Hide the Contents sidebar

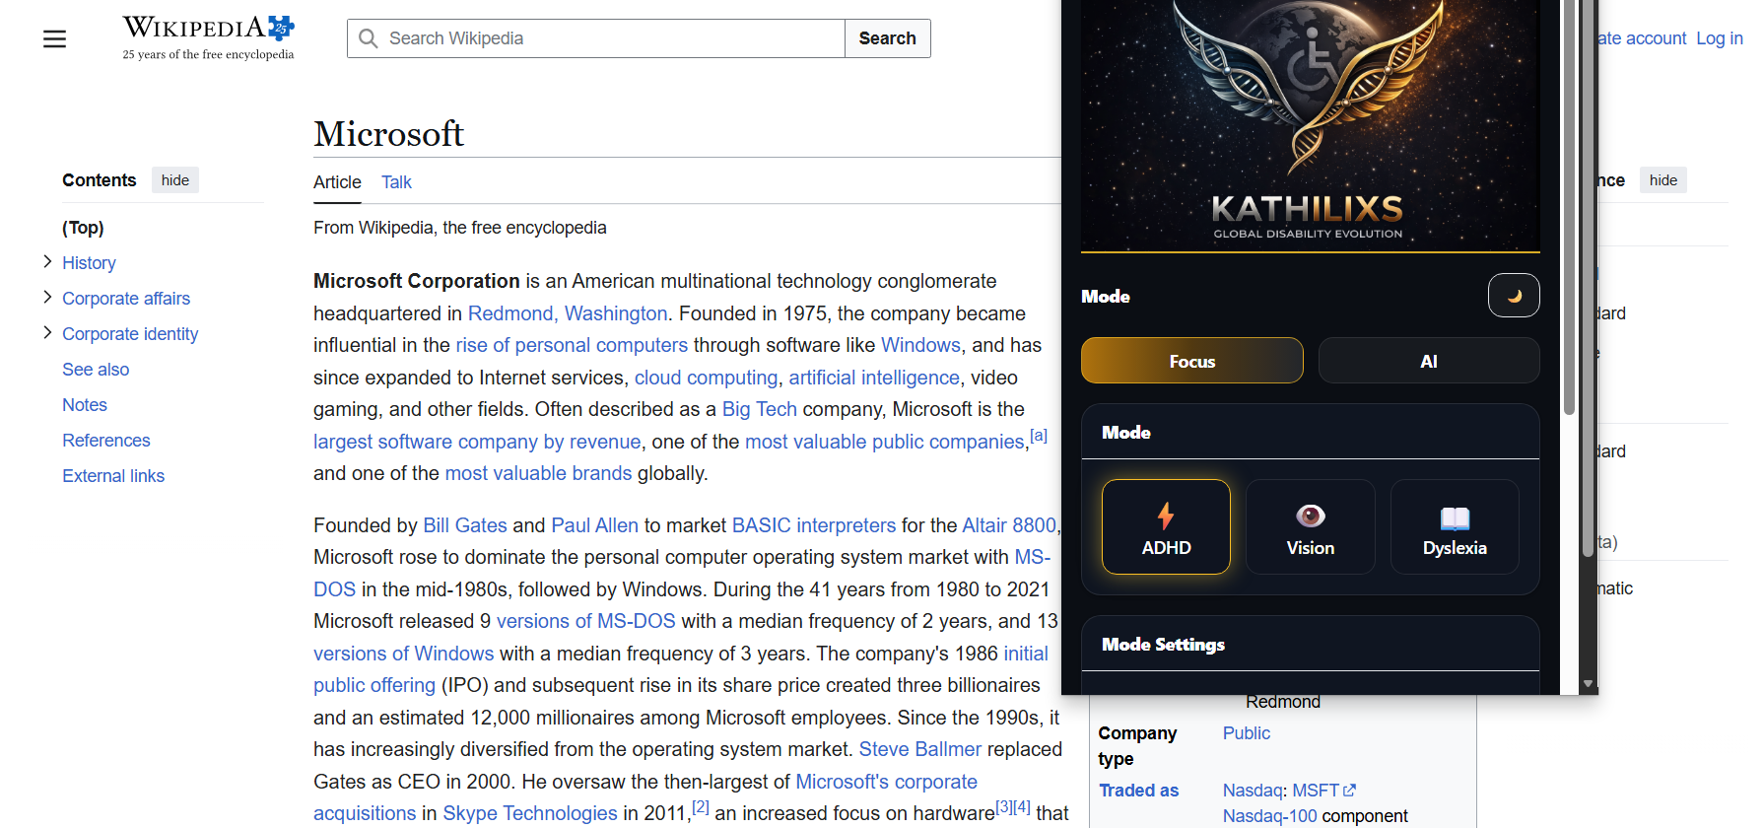click(x=175, y=180)
